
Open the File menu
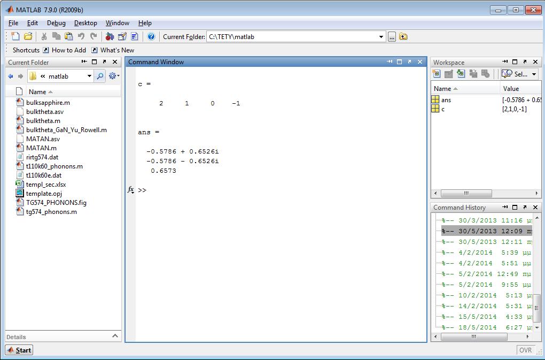13,23
